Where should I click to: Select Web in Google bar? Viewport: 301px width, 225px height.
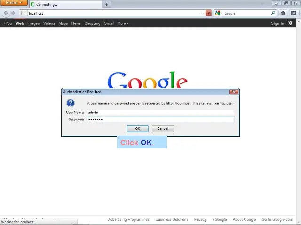pyautogui.click(x=20, y=23)
